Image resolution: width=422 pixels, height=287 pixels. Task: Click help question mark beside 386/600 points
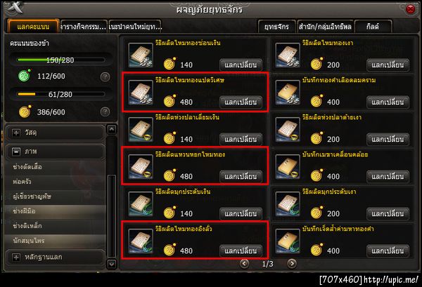point(105,112)
